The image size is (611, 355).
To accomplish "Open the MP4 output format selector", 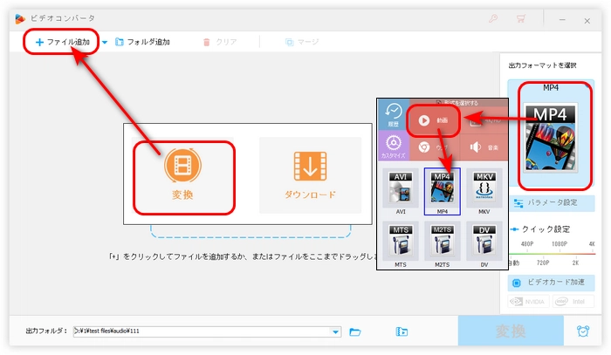I will tap(552, 135).
